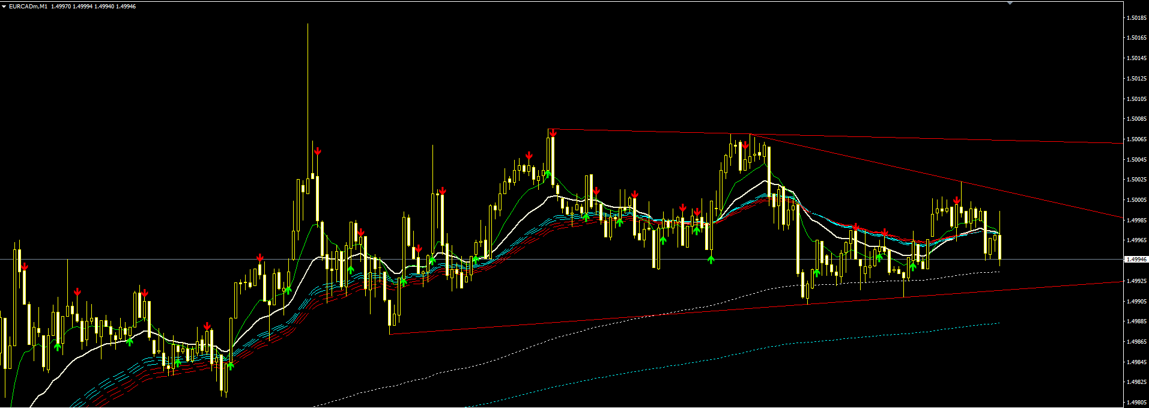Click the 1.50105 price scale label
1149x408 pixels.
1137,99
